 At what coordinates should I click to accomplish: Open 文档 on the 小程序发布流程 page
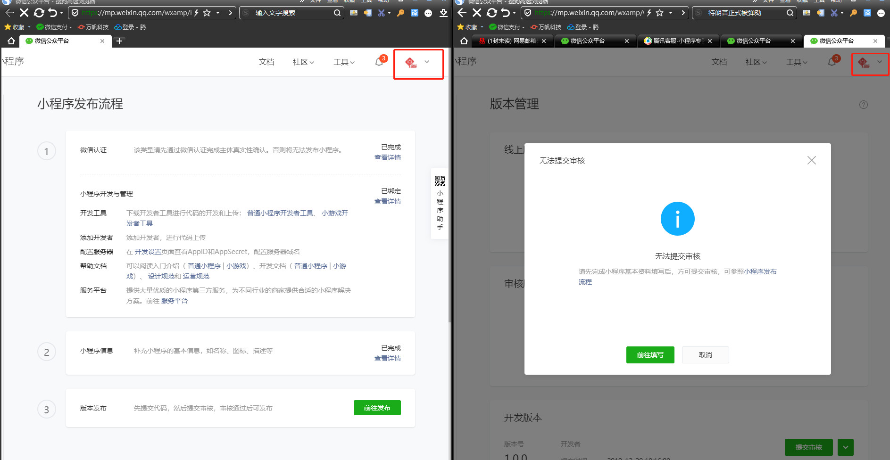(266, 62)
